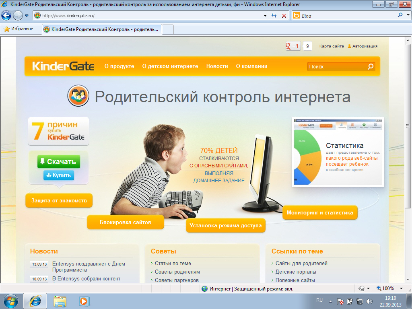Click the Интернет zone globe in status bar

(204, 289)
